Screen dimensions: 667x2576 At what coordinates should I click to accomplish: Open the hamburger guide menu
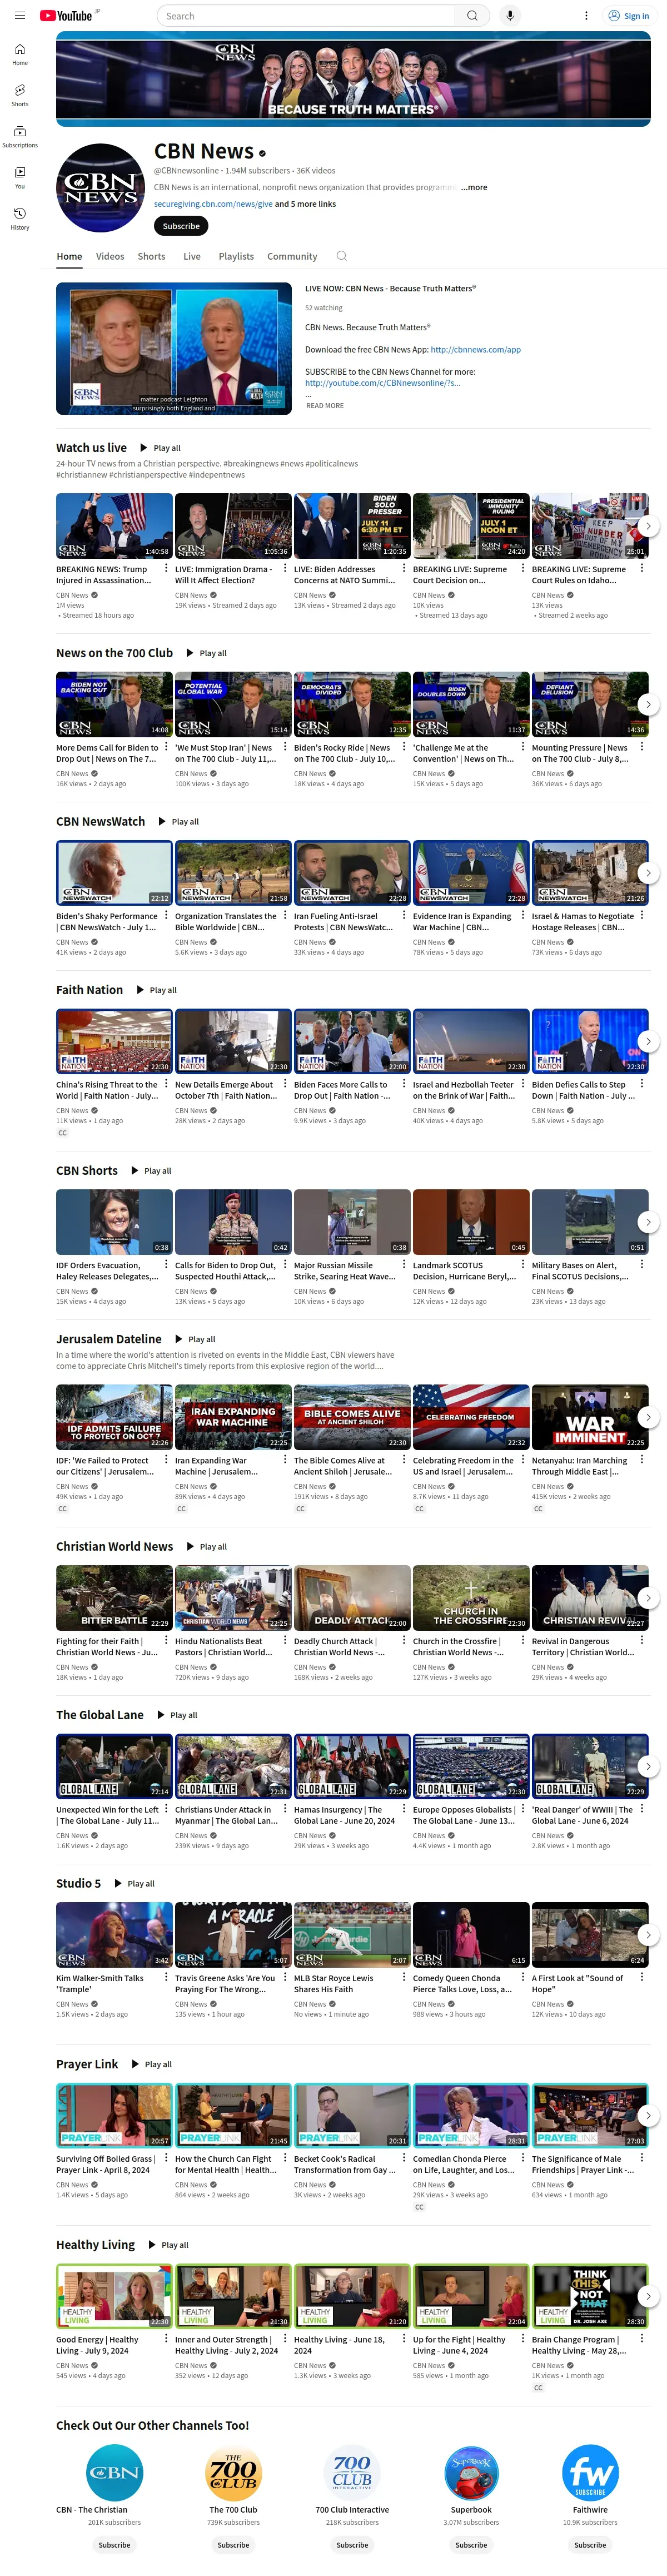tap(19, 16)
